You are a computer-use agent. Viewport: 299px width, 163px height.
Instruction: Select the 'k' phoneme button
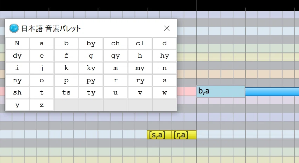pyautogui.click(x=66, y=68)
